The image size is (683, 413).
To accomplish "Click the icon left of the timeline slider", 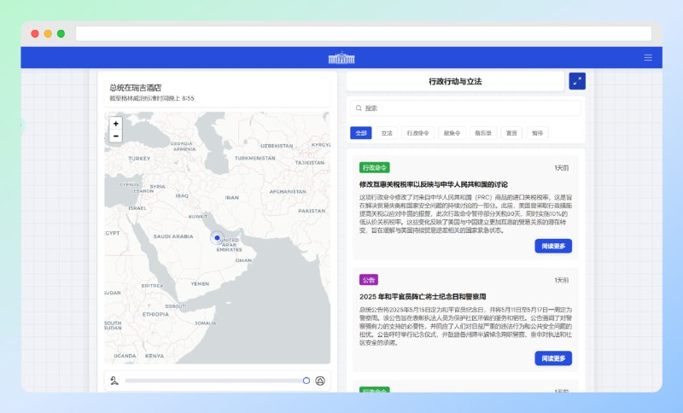I will click(x=114, y=381).
